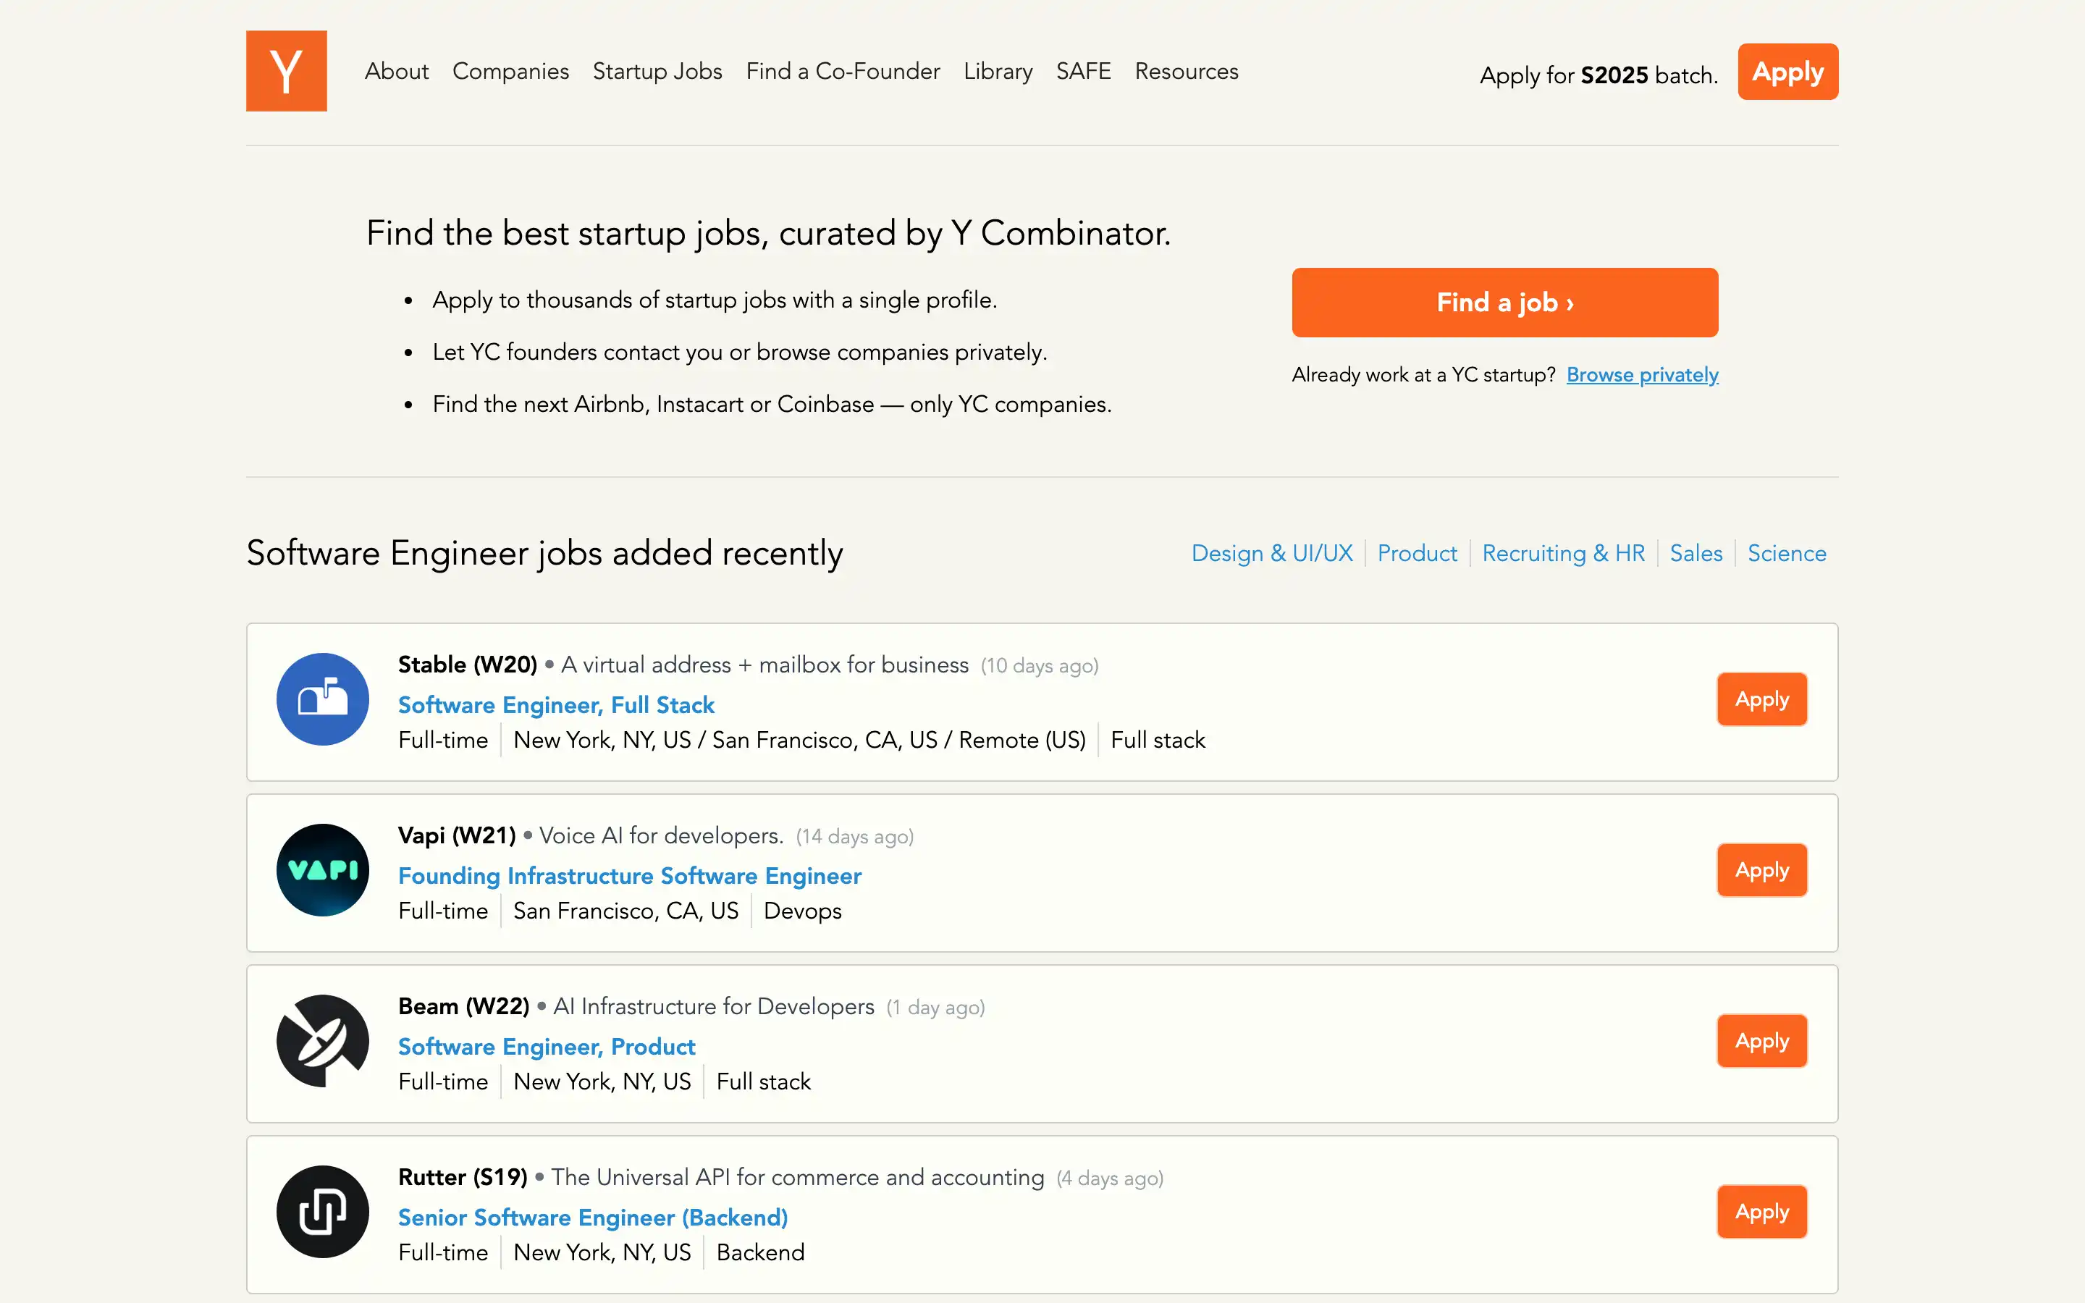Click the Find a job button
2085x1303 pixels.
point(1505,303)
